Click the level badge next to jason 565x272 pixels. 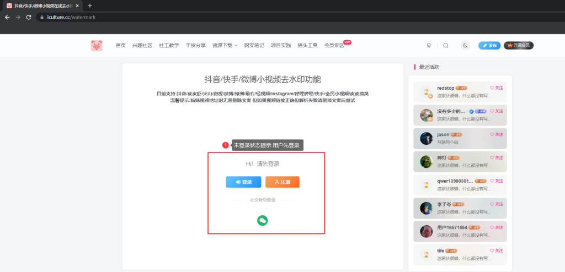pyautogui.click(x=456, y=134)
